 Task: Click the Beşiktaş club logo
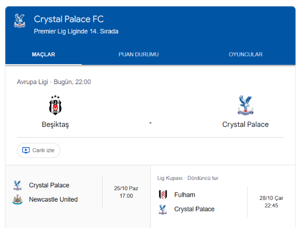point(55,105)
